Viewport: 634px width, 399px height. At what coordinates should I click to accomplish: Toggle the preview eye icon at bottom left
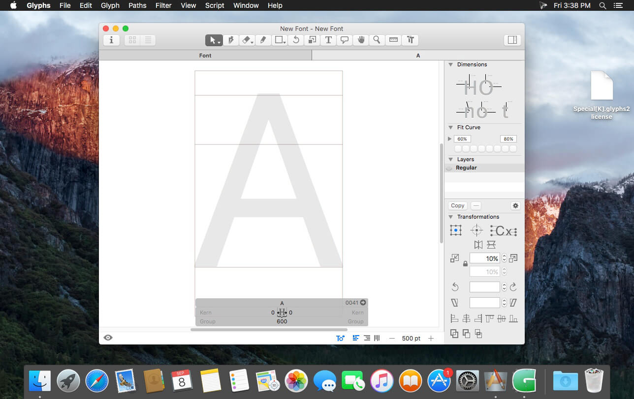[108, 338]
